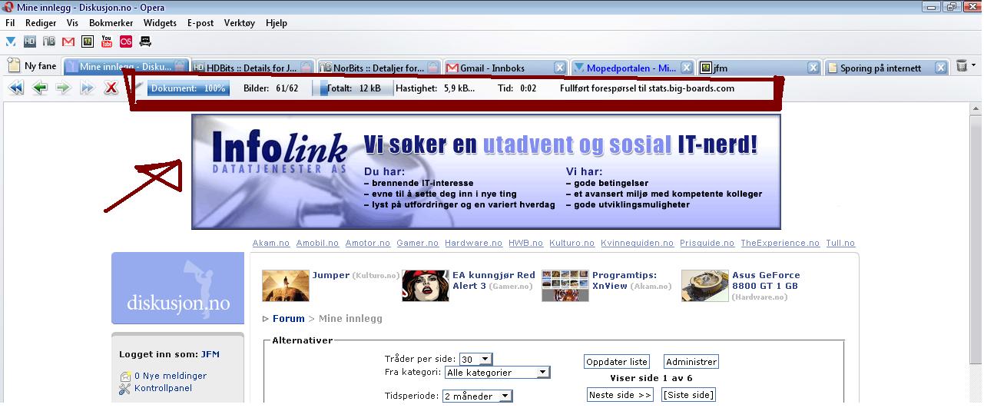Viewport: 984px width, 408px height.
Task: Click the Dokument 100% progress bar
Action: coord(188,88)
